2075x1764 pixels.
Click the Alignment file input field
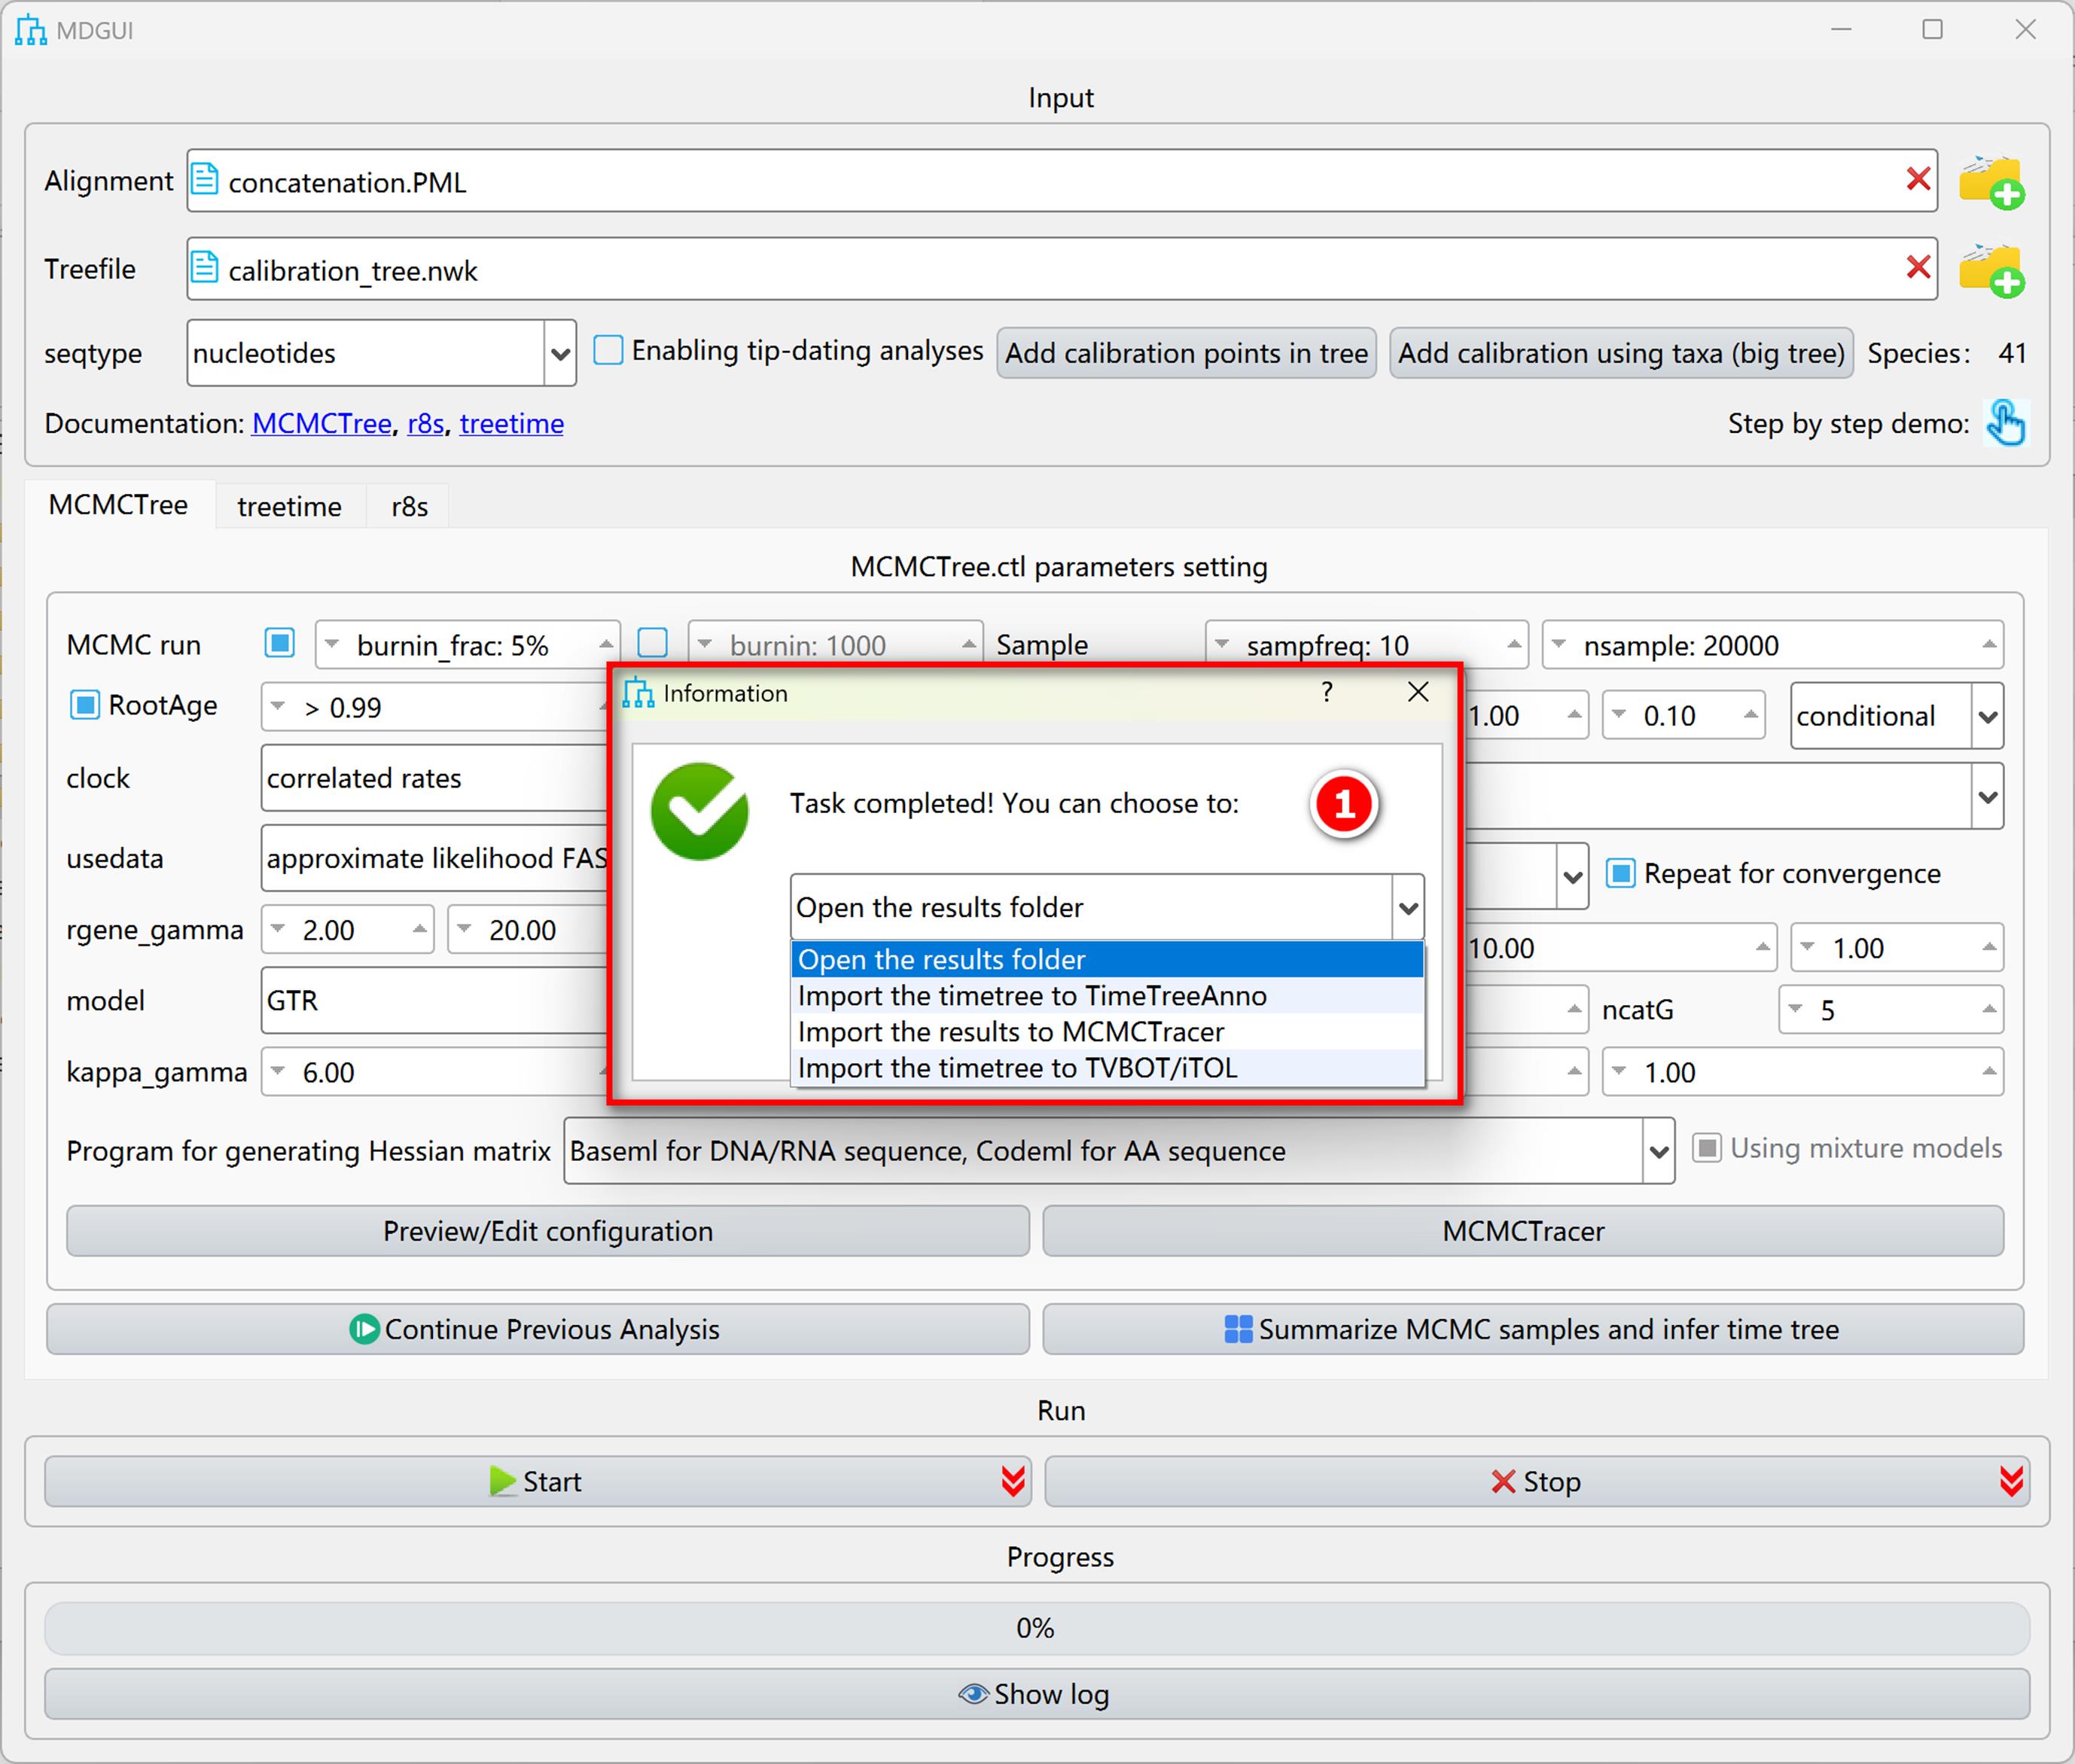[1062, 180]
